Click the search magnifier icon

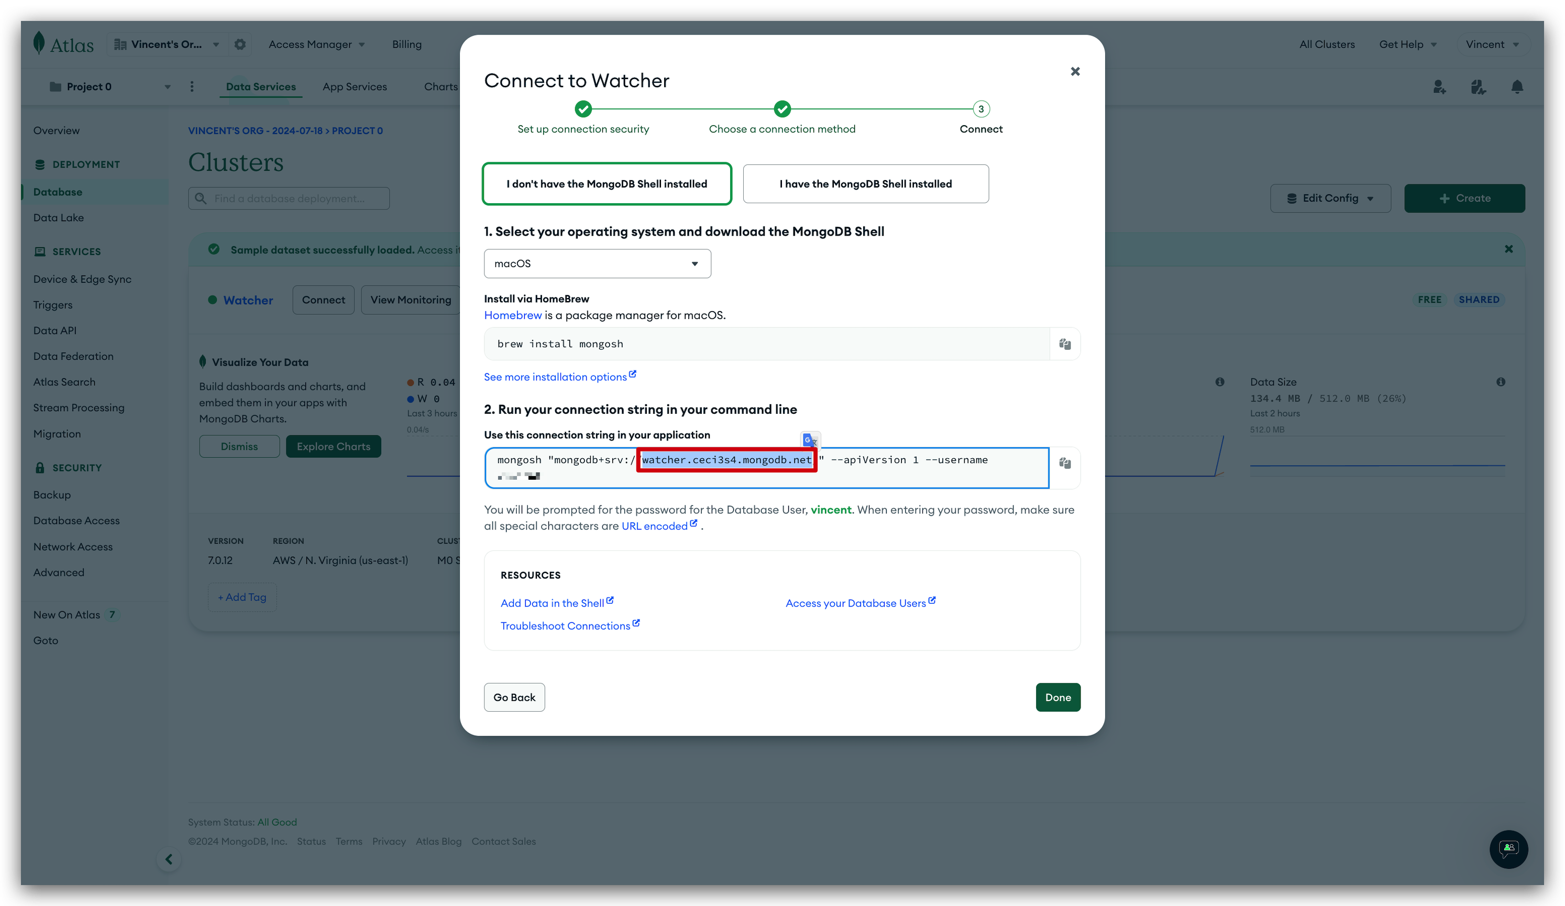tap(201, 198)
